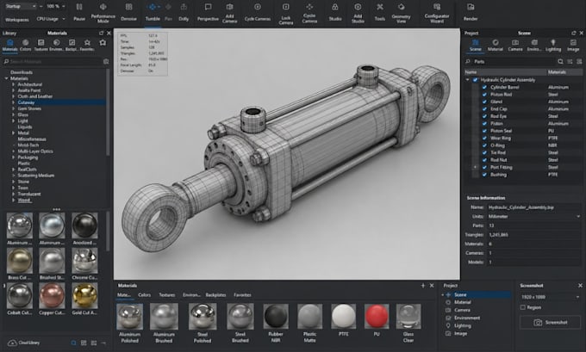Click the Add Camera toolbar icon

click(229, 7)
